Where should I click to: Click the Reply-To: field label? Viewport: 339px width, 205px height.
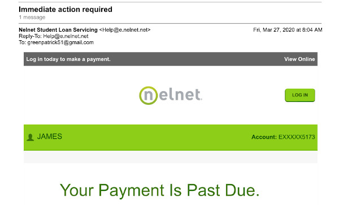(30, 36)
